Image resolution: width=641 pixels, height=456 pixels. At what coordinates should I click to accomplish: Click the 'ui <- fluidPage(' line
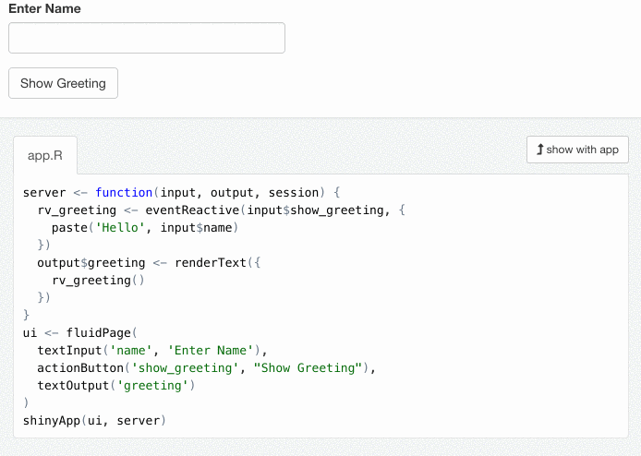click(80, 333)
